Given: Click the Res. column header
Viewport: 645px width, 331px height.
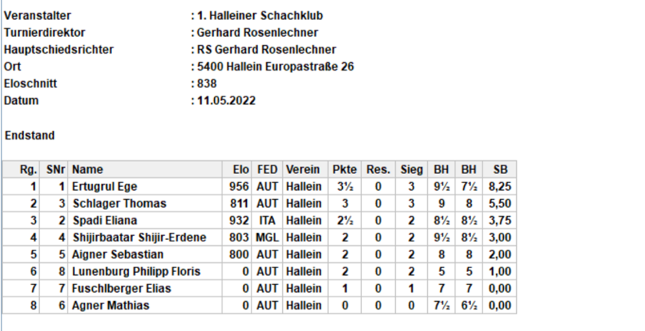Looking at the screenshot, I should (378, 169).
